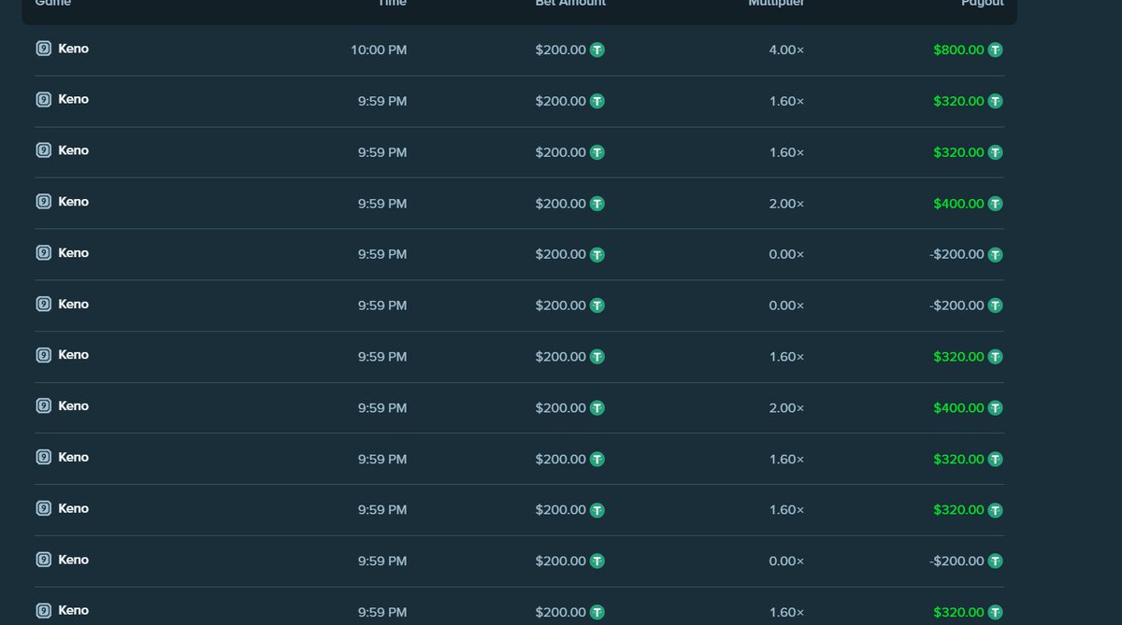Click the Keno game icon in the 10:00 PM row
The height and width of the screenshot is (625, 1122).
pos(44,49)
